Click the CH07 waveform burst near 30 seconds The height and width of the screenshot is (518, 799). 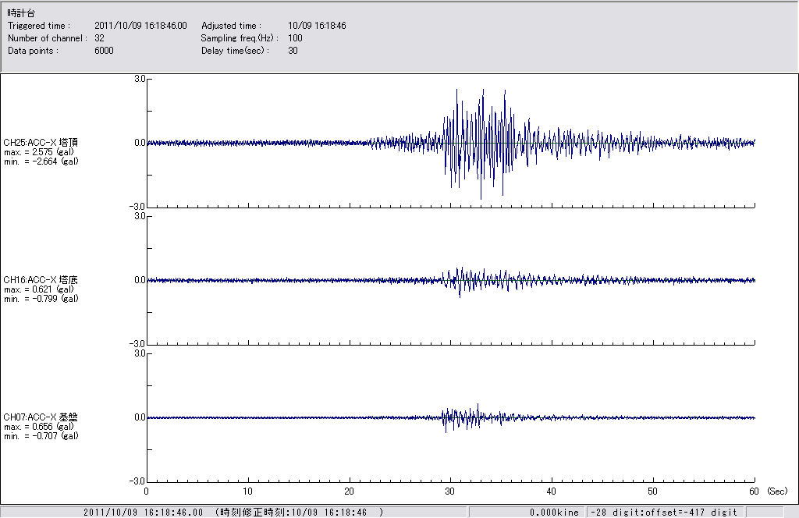tap(446, 418)
